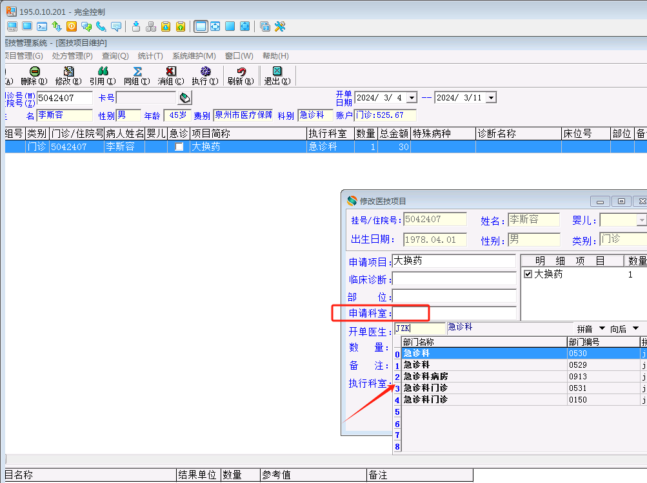Click the phone voice call icon
This screenshot has width=647, height=483.
[x=101, y=27]
